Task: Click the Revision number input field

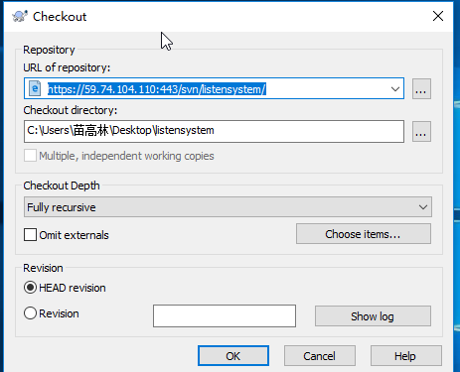Action: [x=225, y=315]
